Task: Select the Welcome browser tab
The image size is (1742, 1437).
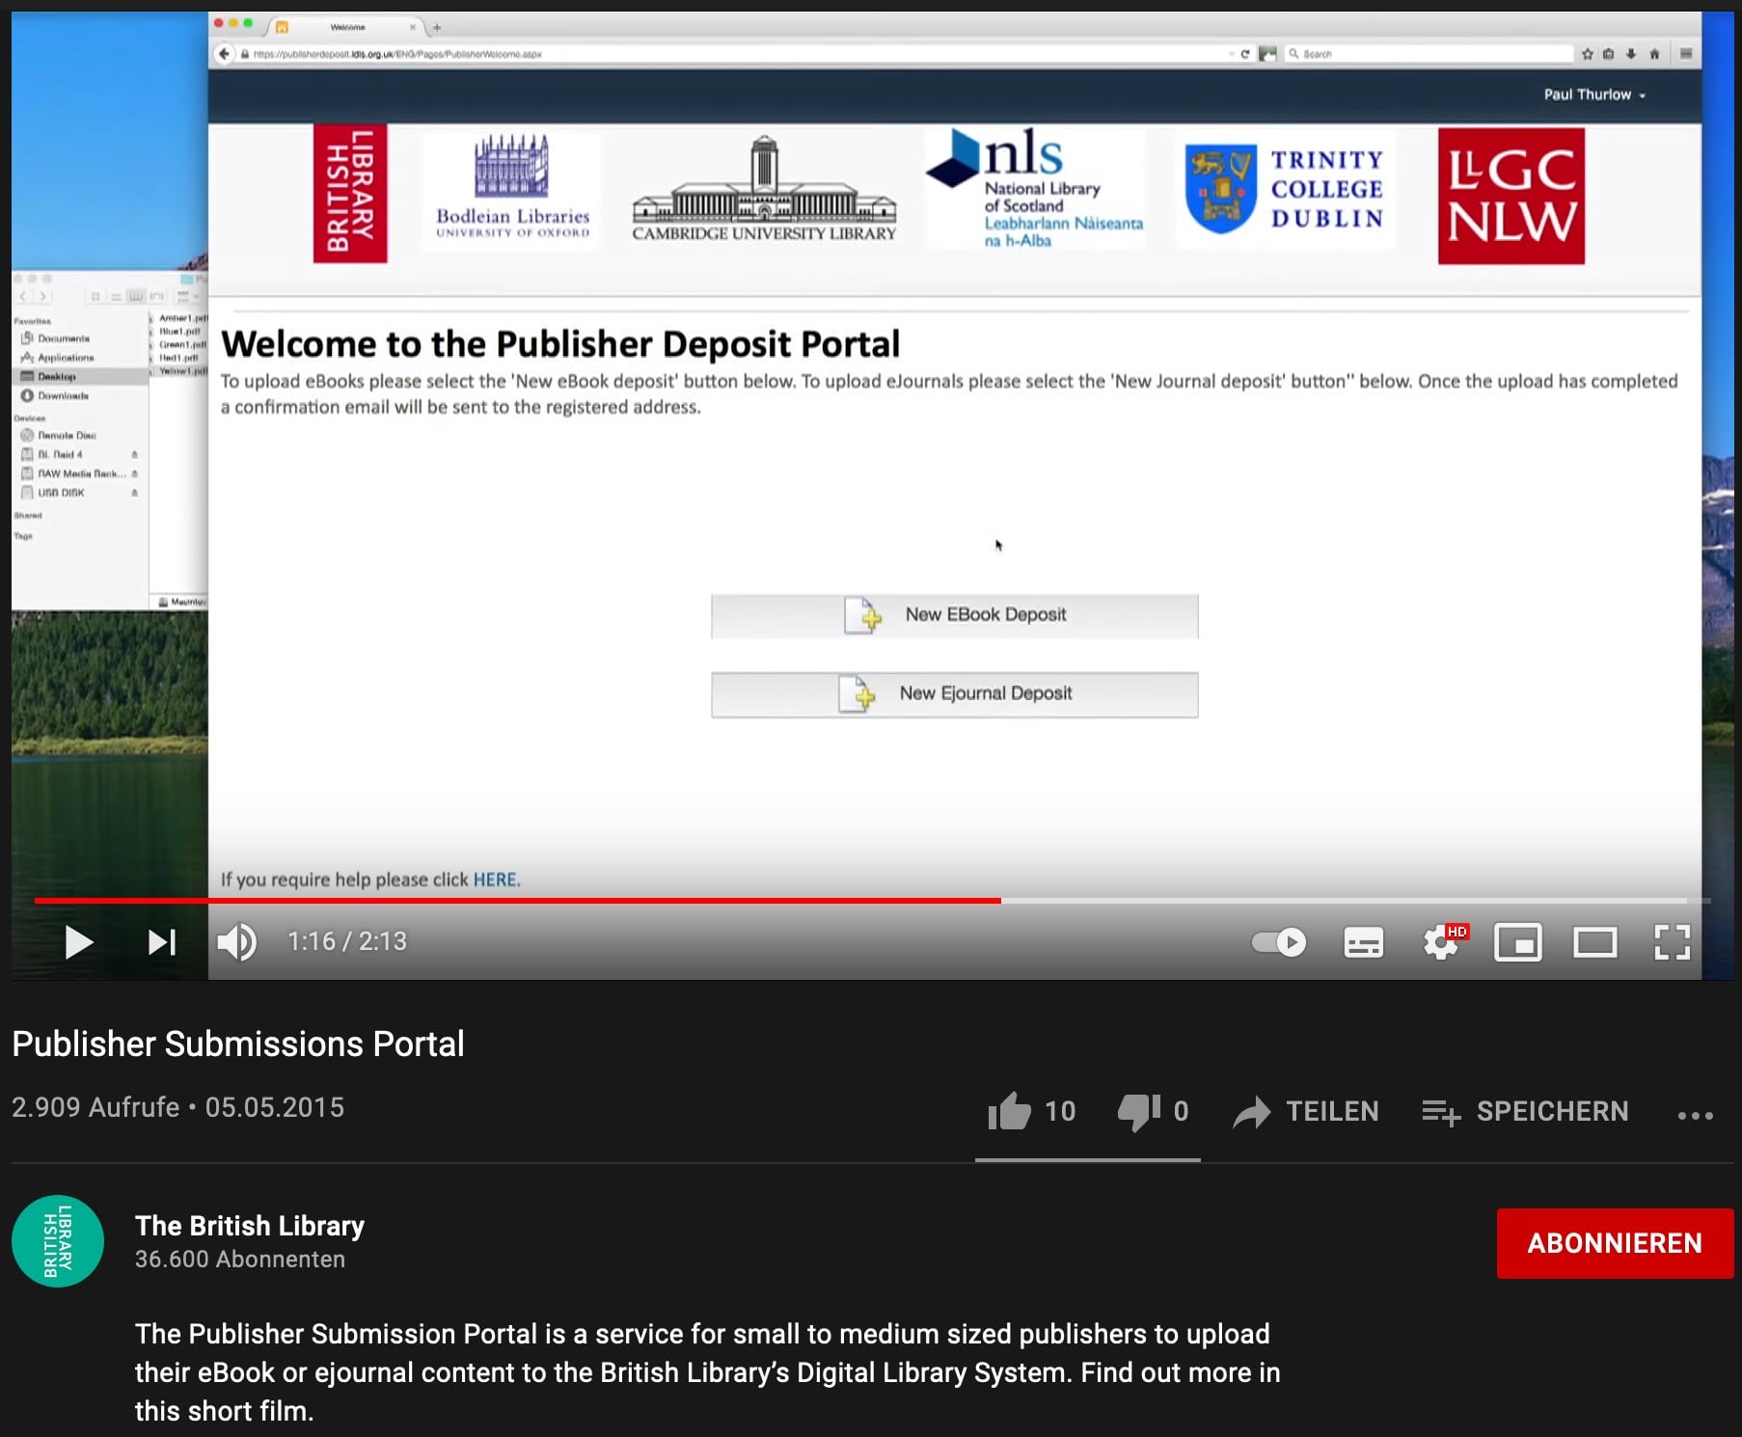Action: click(345, 27)
